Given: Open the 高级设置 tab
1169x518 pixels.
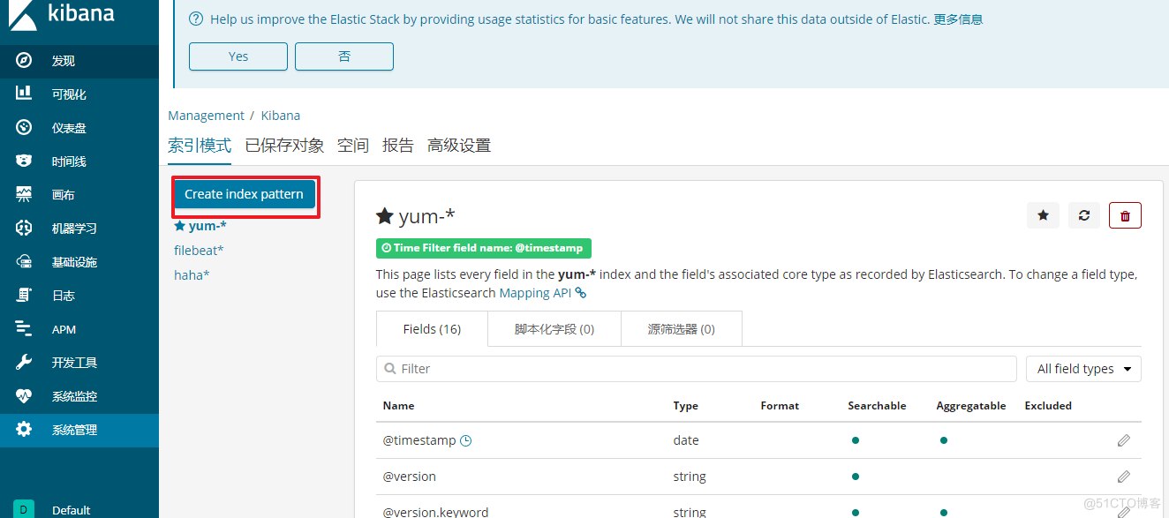Looking at the screenshot, I should pos(459,146).
